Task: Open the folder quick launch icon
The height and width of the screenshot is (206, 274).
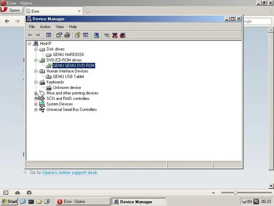Action: tap(39, 202)
